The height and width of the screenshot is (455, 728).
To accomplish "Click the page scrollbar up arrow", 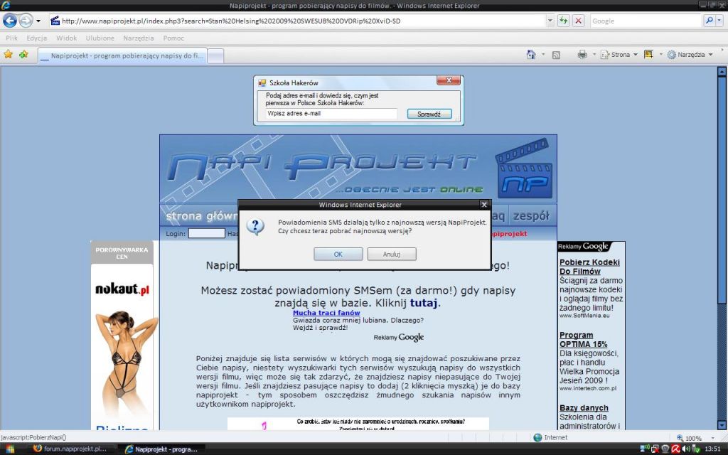I will [722, 72].
